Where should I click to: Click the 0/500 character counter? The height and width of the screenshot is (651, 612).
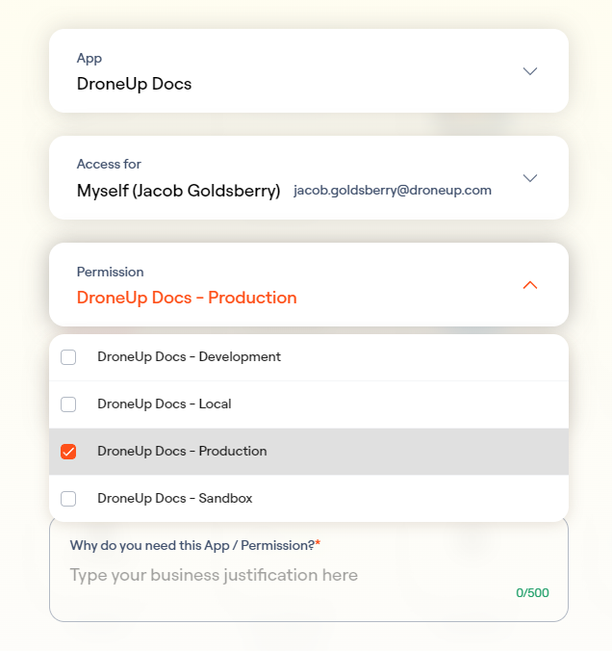[x=532, y=593]
